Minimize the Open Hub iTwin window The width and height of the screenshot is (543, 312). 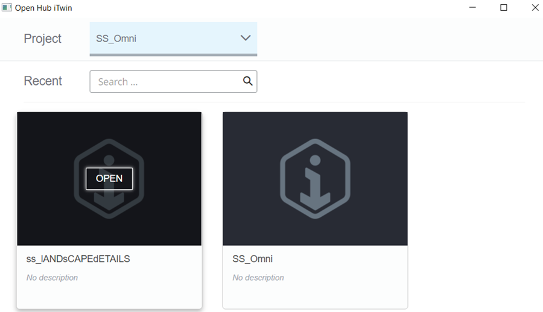click(x=472, y=7)
